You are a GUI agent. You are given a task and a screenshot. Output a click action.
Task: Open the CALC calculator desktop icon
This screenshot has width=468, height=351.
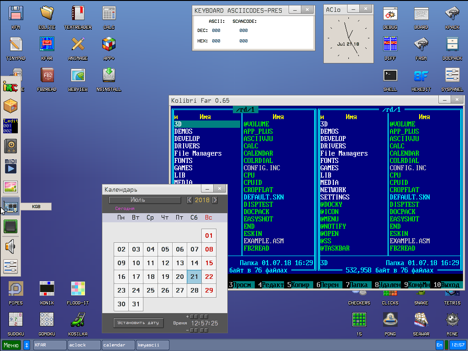tap(109, 14)
